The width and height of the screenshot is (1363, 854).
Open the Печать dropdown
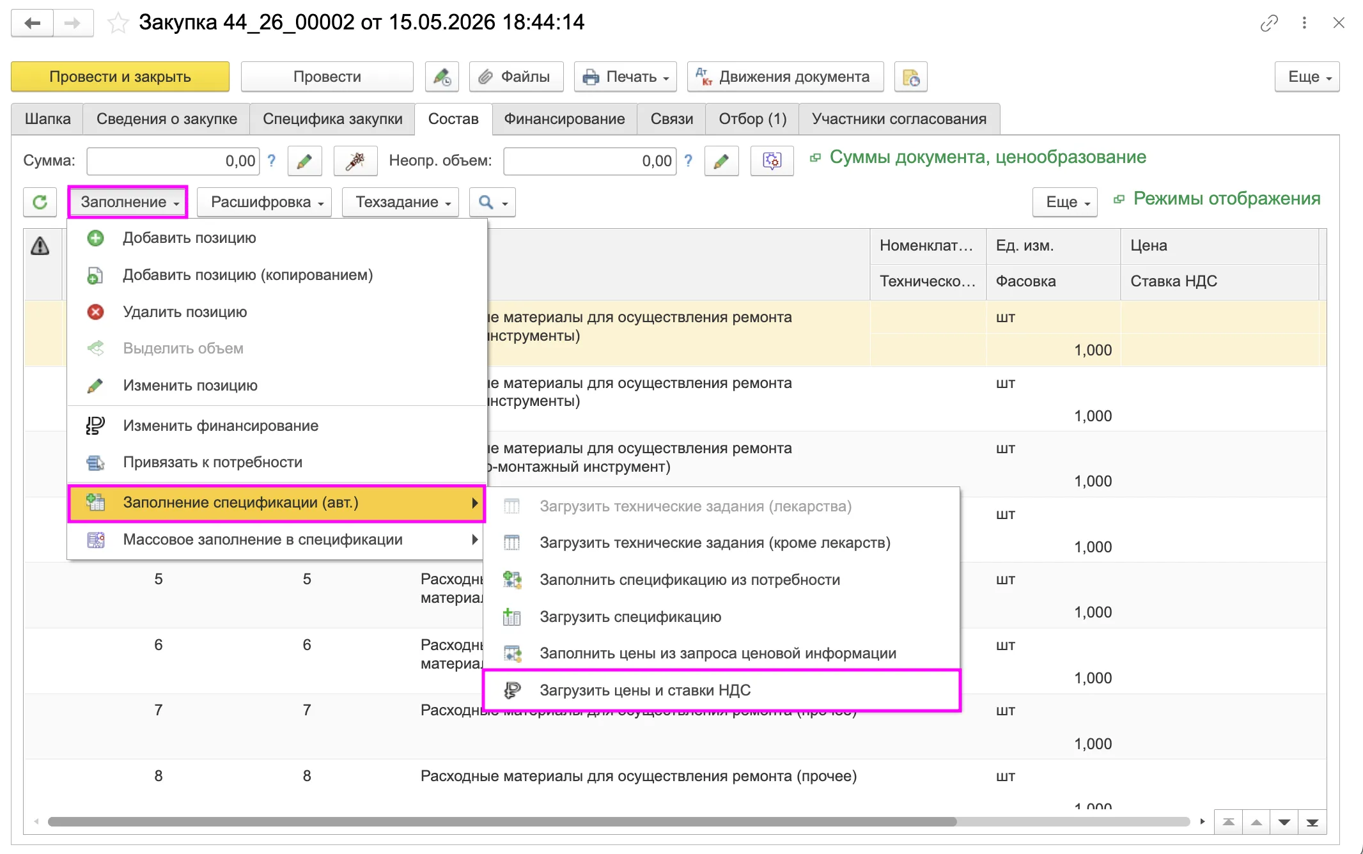click(625, 77)
